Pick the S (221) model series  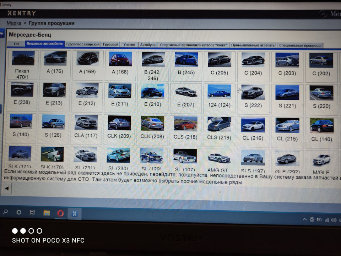tap(287, 99)
